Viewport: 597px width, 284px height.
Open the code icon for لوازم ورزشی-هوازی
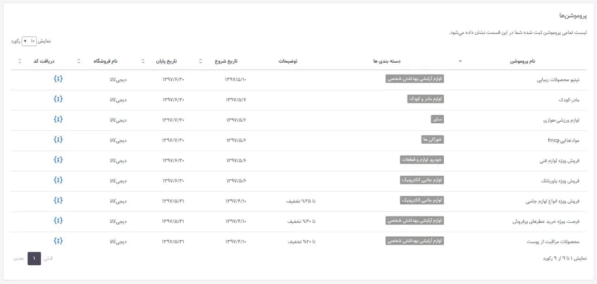point(58,119)
